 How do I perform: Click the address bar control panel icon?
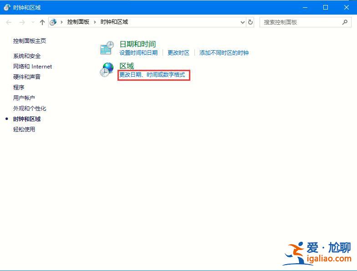(x=53, y=22)
